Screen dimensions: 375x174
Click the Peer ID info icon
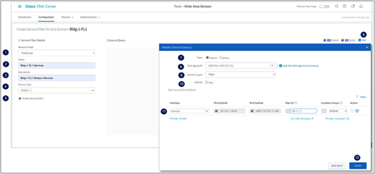(296, 103)
